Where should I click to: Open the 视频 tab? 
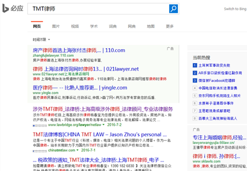click(75, 26)
